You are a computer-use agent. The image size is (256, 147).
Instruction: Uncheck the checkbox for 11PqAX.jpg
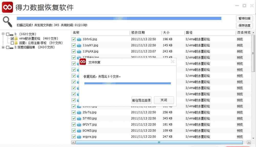point(74,51)
